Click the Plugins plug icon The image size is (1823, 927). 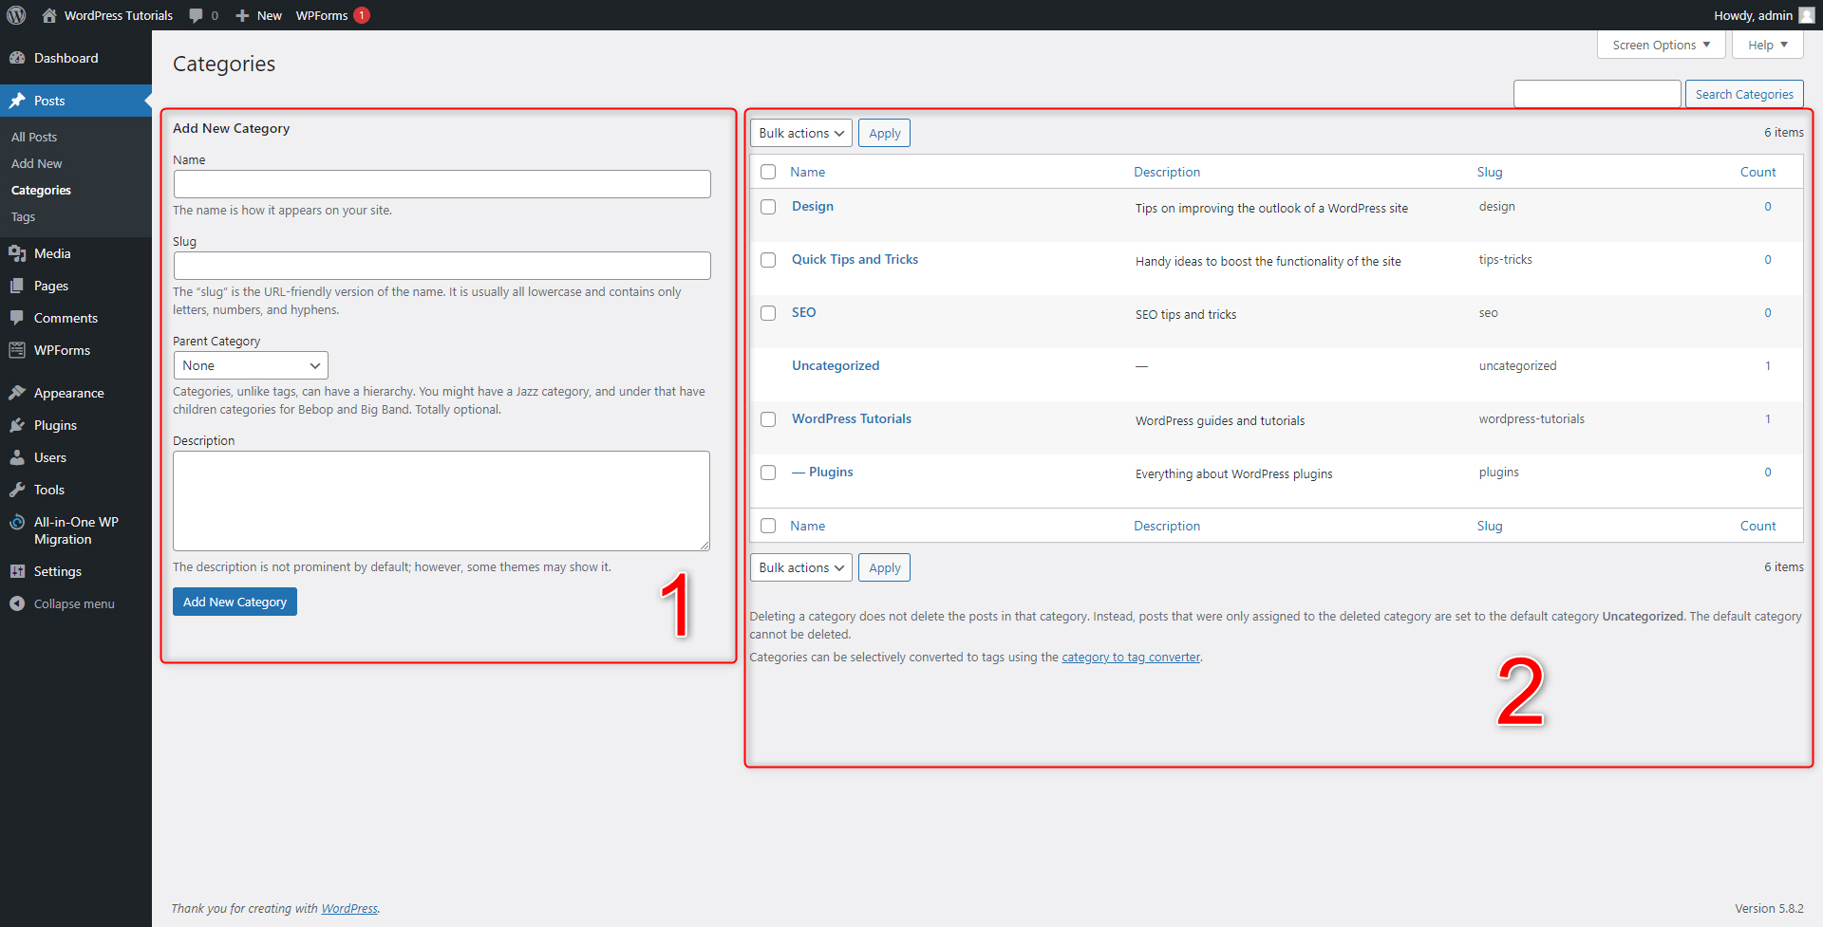(x=17, y=425)
